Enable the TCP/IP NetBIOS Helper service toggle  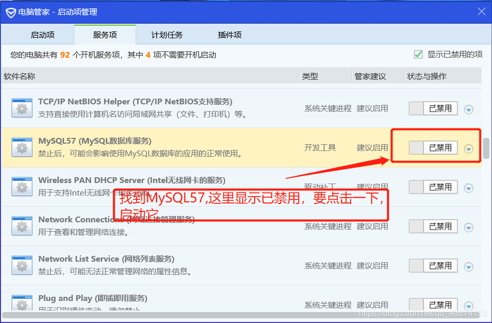click(433, 109)
